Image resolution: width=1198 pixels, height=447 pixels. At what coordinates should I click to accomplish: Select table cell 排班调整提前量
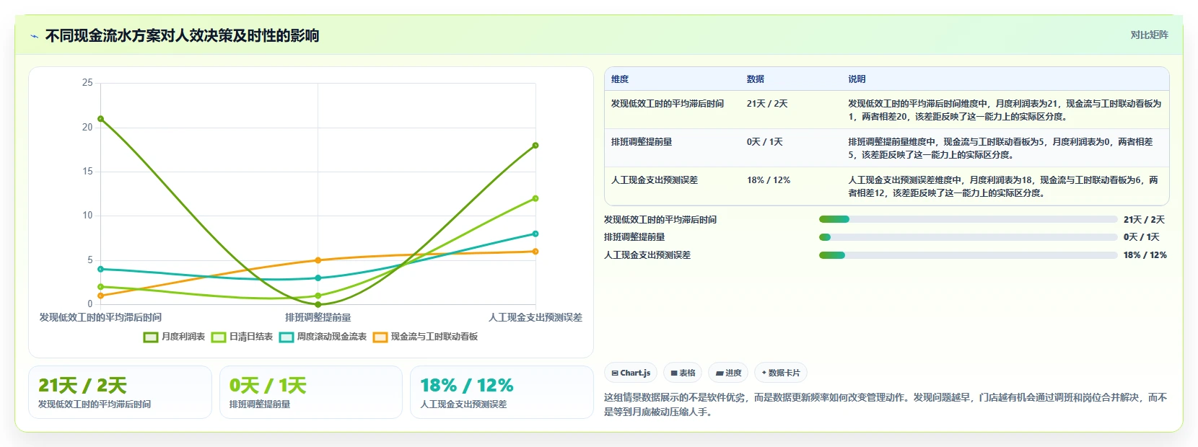click(642, 142)
